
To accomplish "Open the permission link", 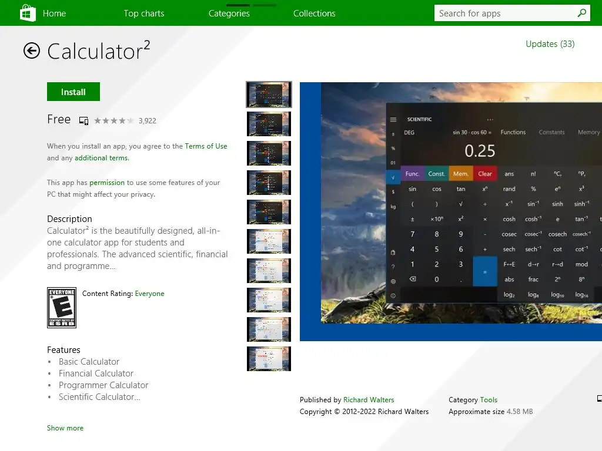I will 107,183.
